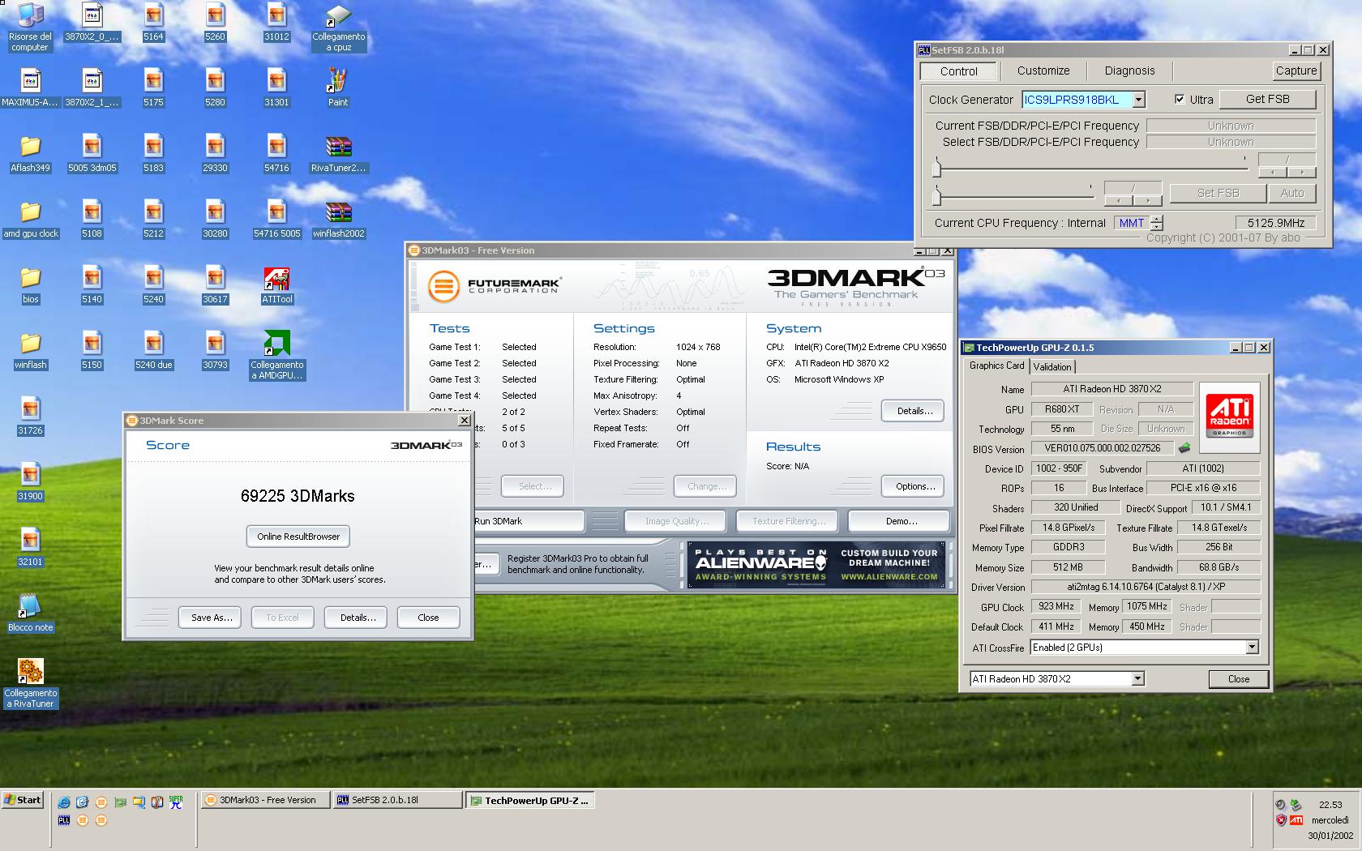
Task: Click the MMT spinner up arrow
Action: (1157, 219)
